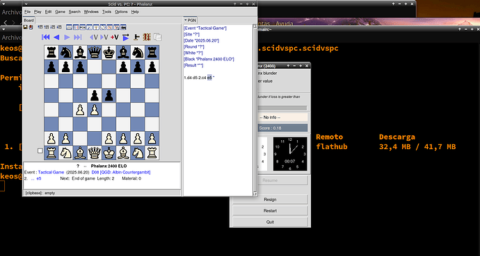Open the PGN tab dropdown arrow

pyautogui.click(x=186, y=20)
